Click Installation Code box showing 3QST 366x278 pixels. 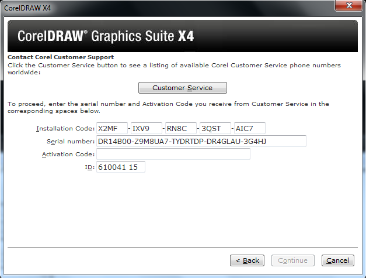pyautogui.click(x=215, y=128)
